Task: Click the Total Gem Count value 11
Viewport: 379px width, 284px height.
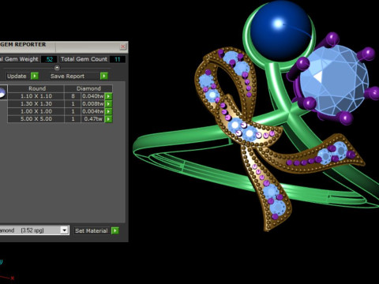Action: click(x=118, y=59)
